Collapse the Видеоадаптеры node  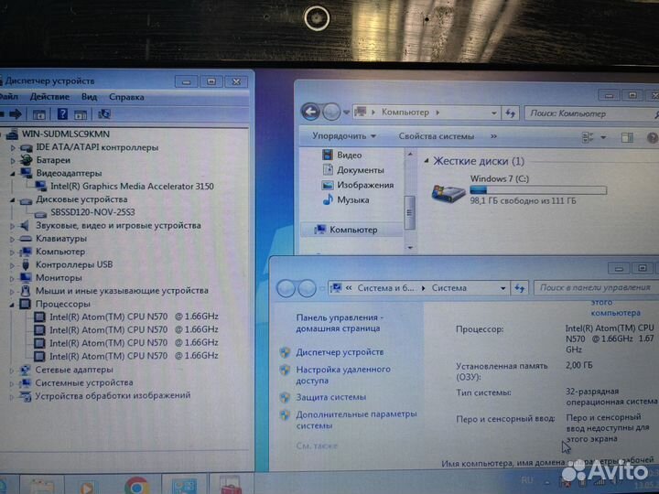13,174
